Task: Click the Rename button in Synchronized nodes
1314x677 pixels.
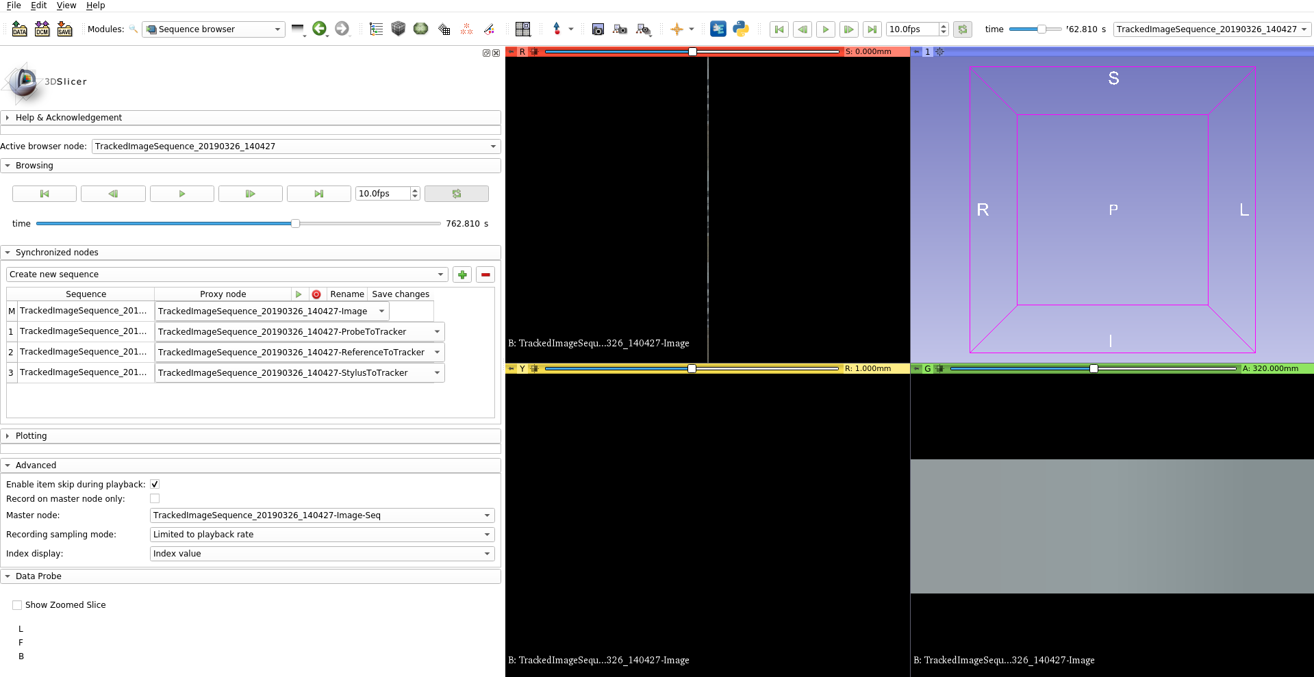Action: click(x=346, y=294)
